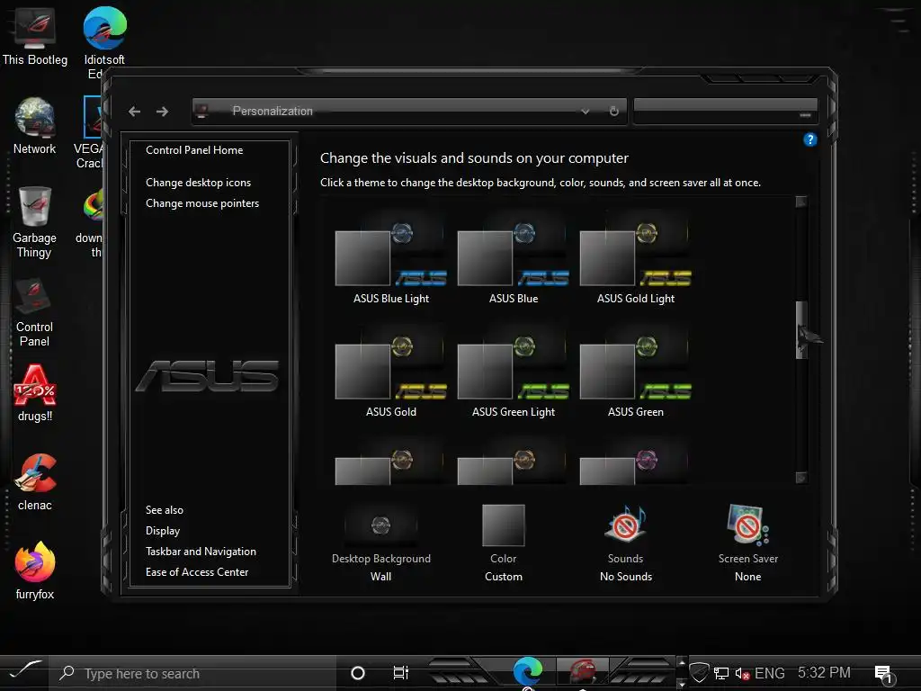Click the theme list scroll up arrow
The height and width of the screenshot is (691, 921).
tap(801, 202)
